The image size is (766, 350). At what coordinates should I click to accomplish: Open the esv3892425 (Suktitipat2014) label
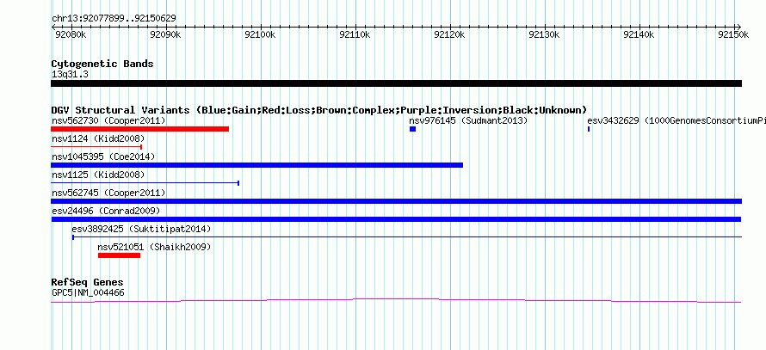[x=141, y=229]
